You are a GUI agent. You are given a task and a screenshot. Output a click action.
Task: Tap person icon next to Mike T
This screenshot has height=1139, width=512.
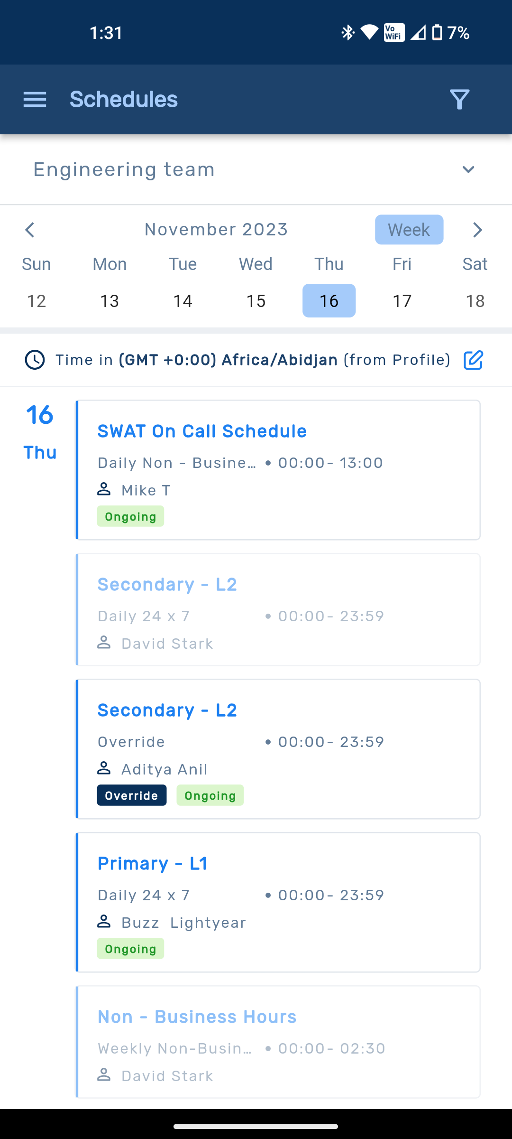click(104, 489)
